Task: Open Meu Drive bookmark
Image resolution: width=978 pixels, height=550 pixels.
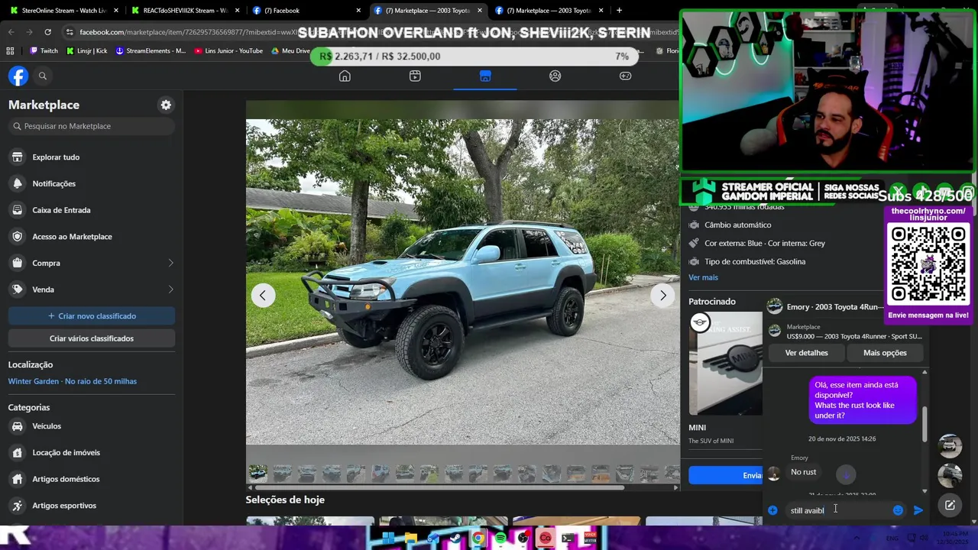Action: (290, 51)
